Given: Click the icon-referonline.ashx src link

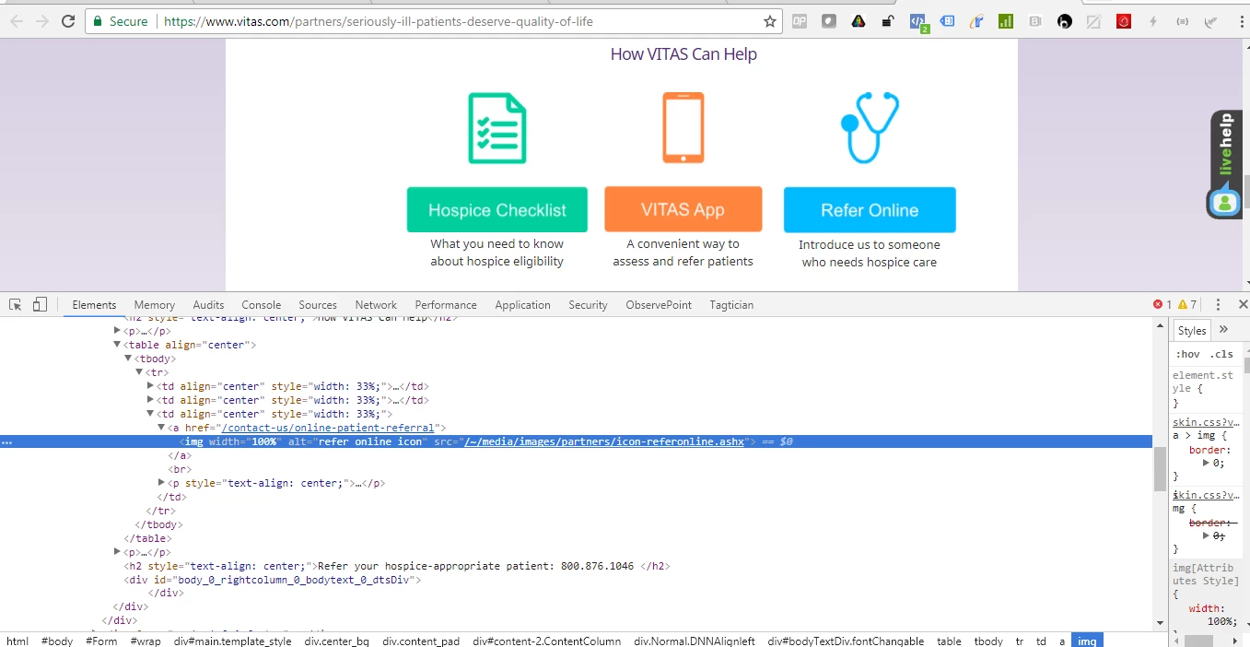Looking at the screenshot, I should pos(604,441).
